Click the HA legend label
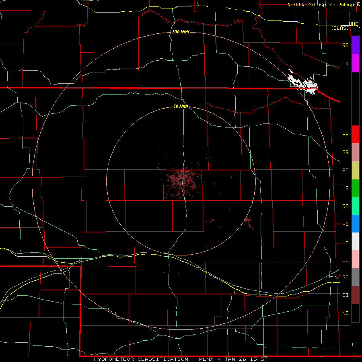 pos(345,134)
